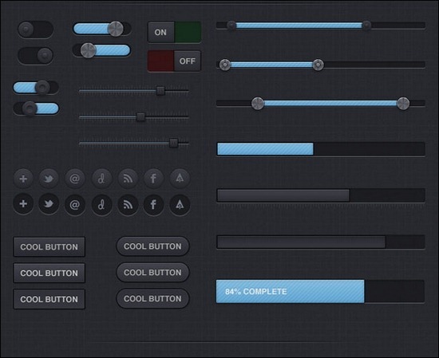Click the right metallic handle of the third range slider
Image resolution: width=439 pixels, height=358 pixels.
(403, 104)
